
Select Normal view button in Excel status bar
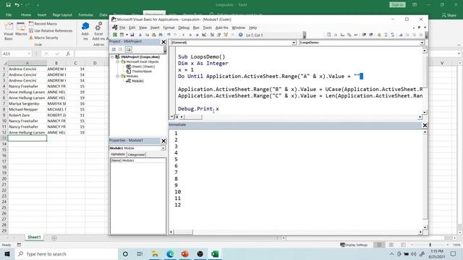(379, 245)
